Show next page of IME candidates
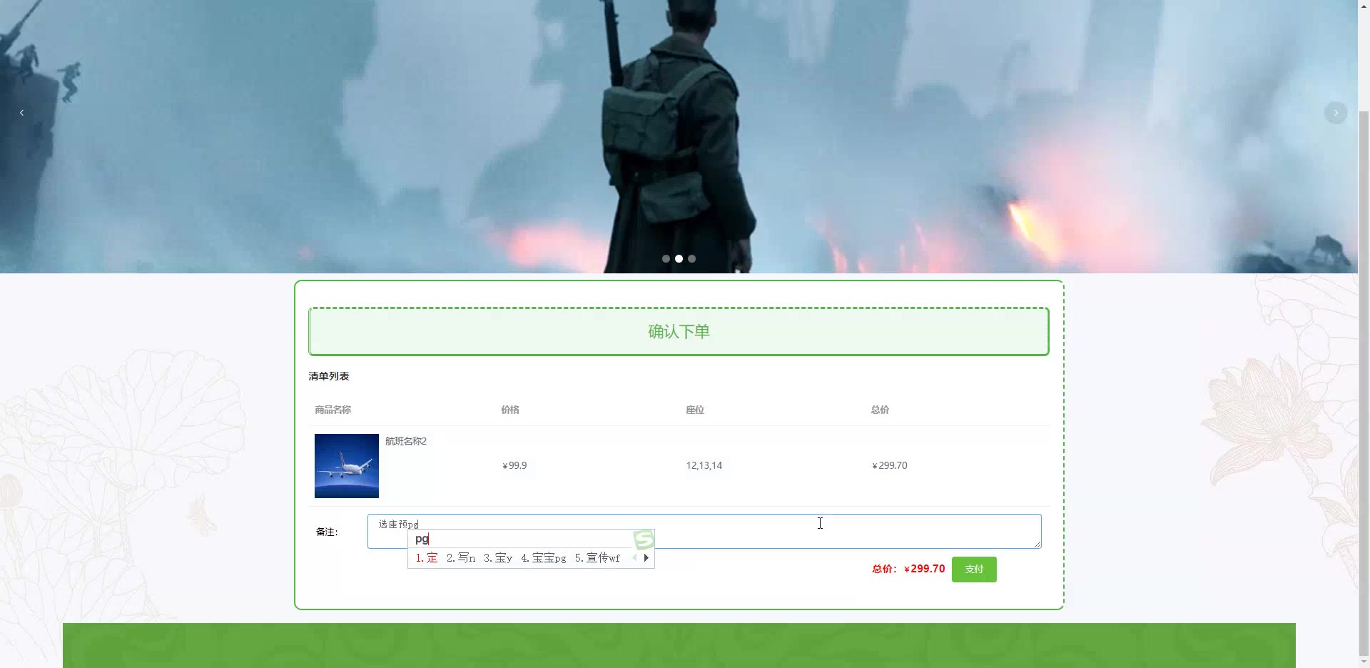Viewport: 1370px width, 668px height. pyautogui.click(x=646, y=558)
